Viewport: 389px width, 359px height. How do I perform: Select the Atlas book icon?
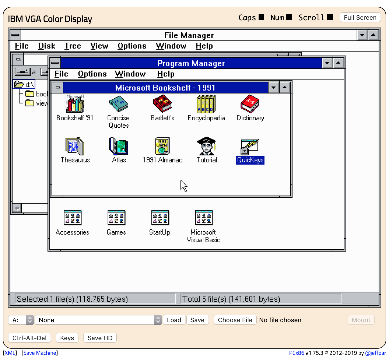(119, 146)
